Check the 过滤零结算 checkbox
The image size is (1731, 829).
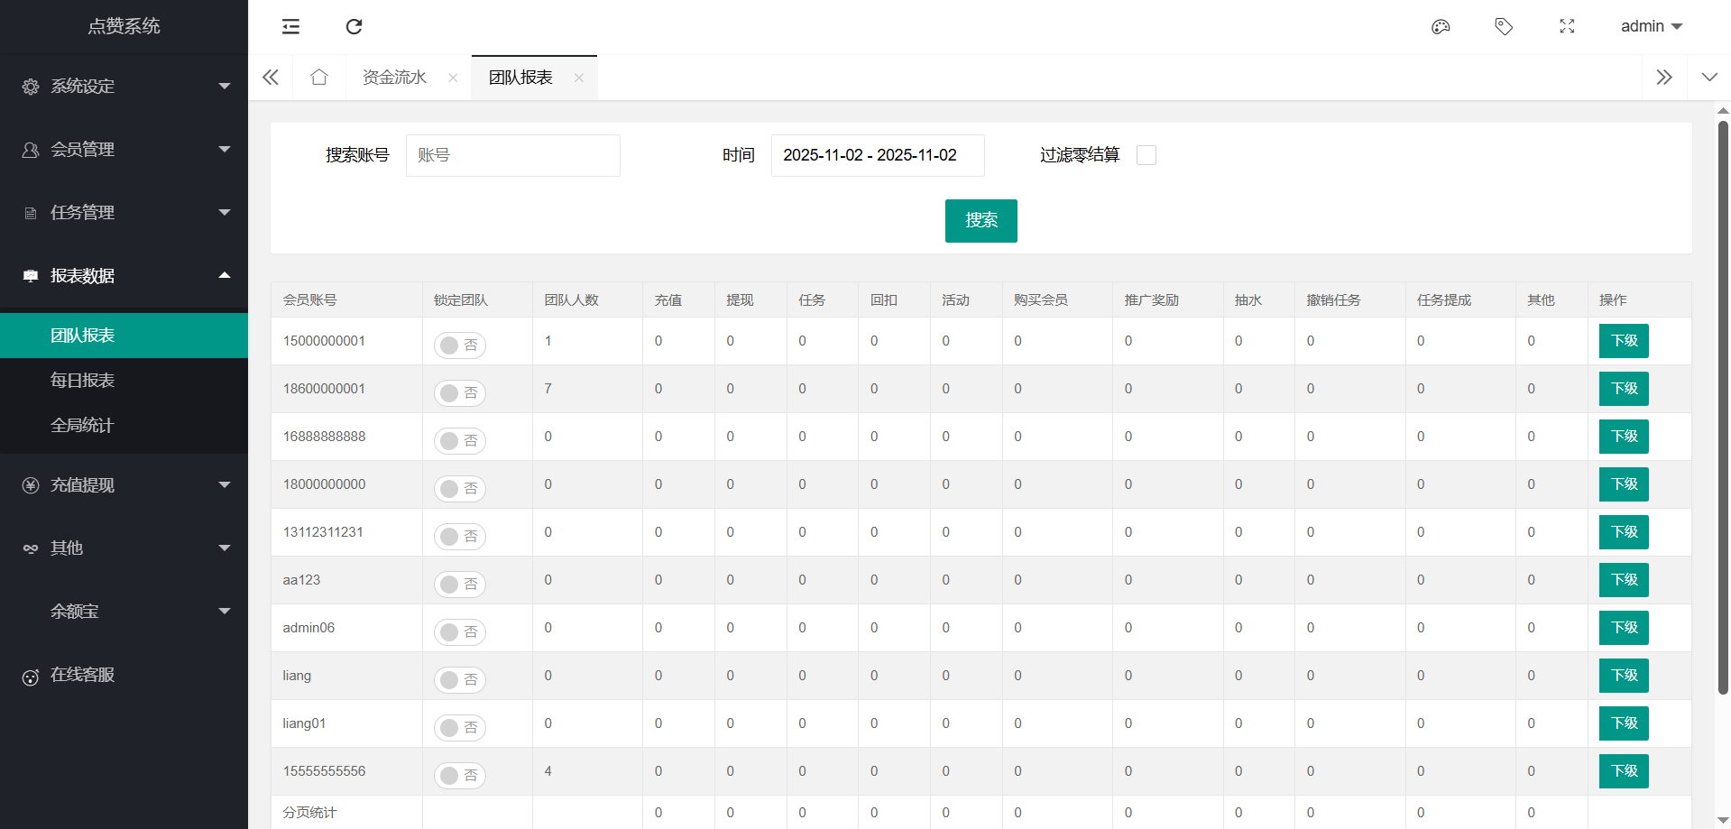1146,155
